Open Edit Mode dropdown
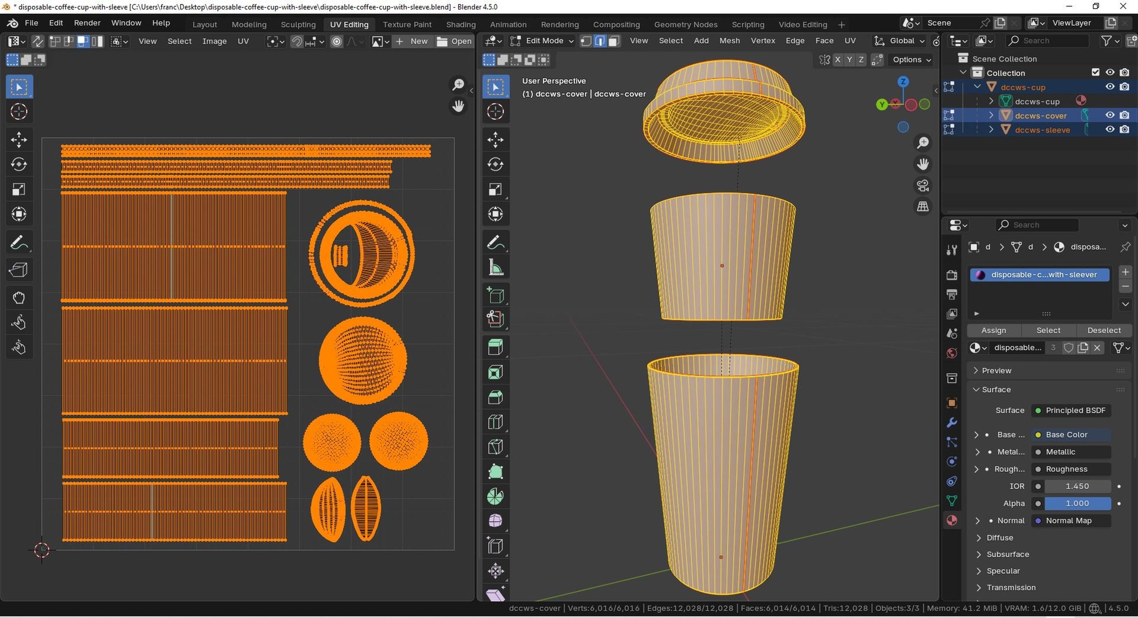The width and height of the screenshot is (1138, 618). (542, 41)
